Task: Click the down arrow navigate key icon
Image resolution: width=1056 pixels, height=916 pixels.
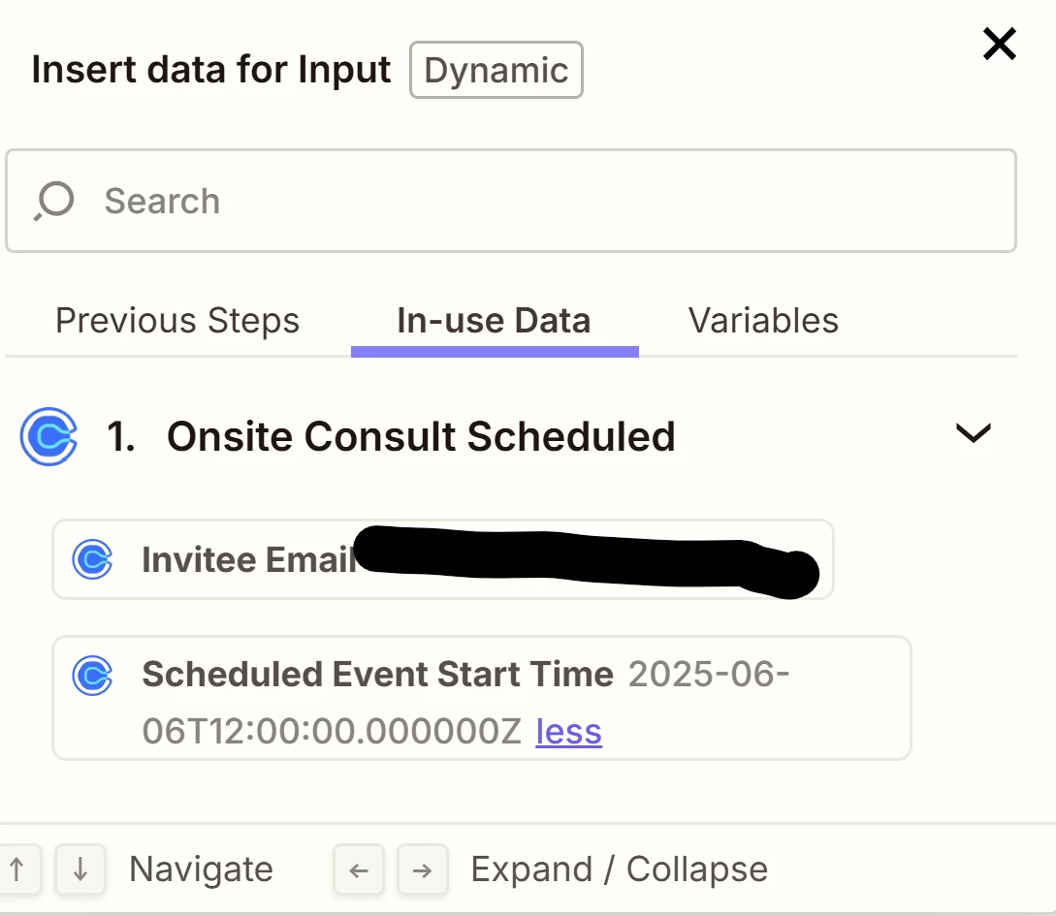Action: point(80,869)
